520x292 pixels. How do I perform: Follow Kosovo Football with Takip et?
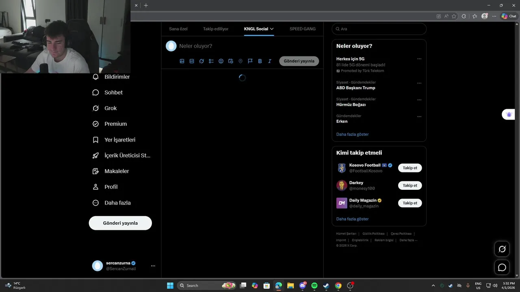[x=410, y=168]
